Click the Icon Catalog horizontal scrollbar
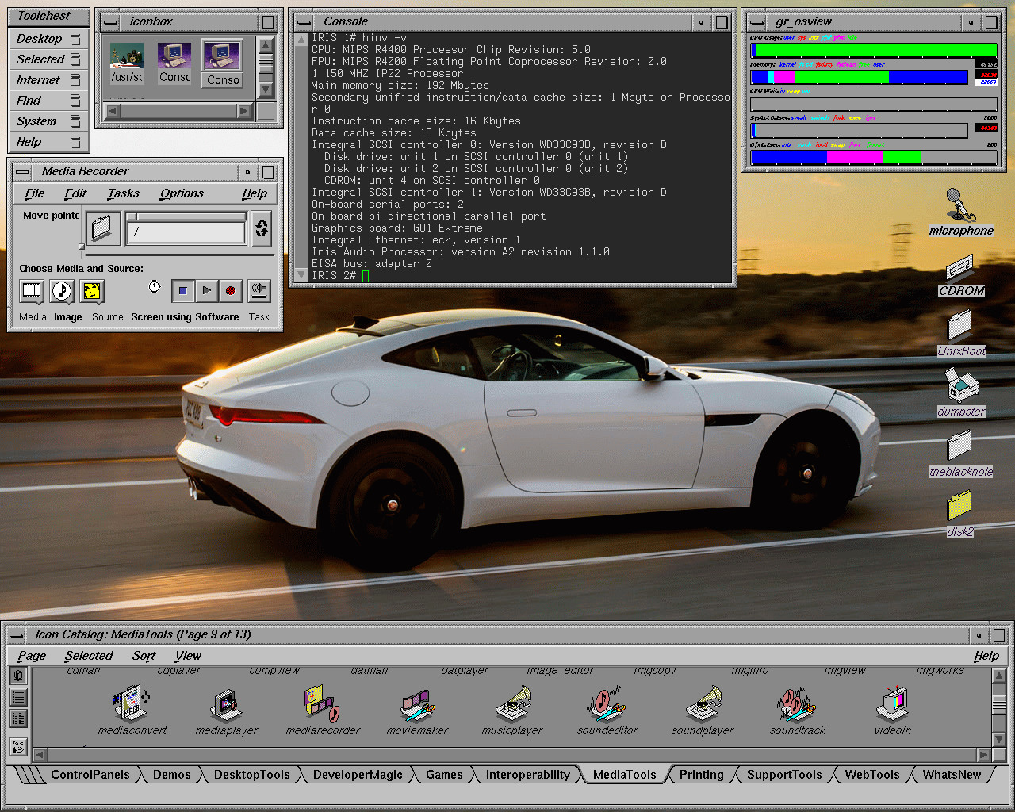The width and height of the screenshot is (1015, 812). click(507, 755)
